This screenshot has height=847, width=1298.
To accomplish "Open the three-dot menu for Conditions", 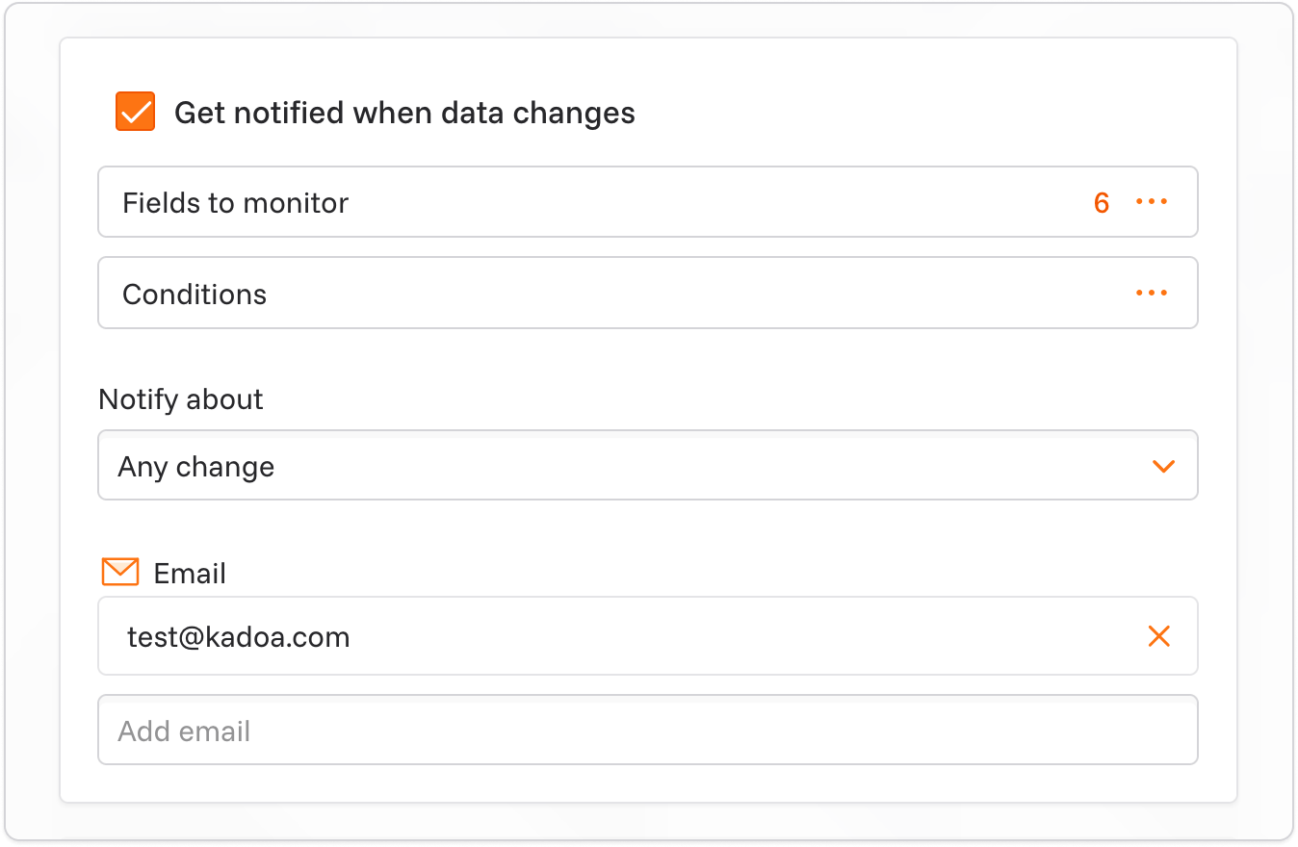I will pos(1152,293).
